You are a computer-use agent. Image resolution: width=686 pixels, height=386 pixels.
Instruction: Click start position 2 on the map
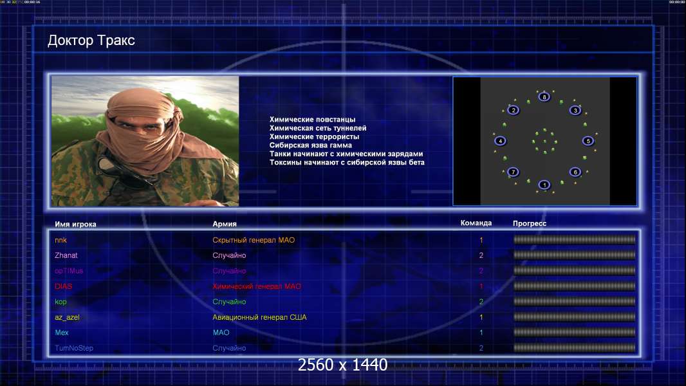tap(513, 110)
